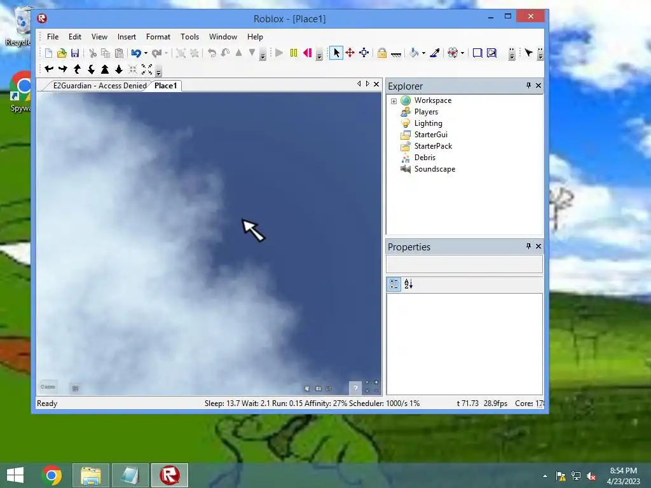
Task: Open Roblox from the Windows taskbar
Action: tap(169, 475)
